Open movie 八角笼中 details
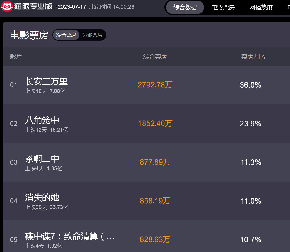Screen dimensions: 290x252 pos(42,120)
